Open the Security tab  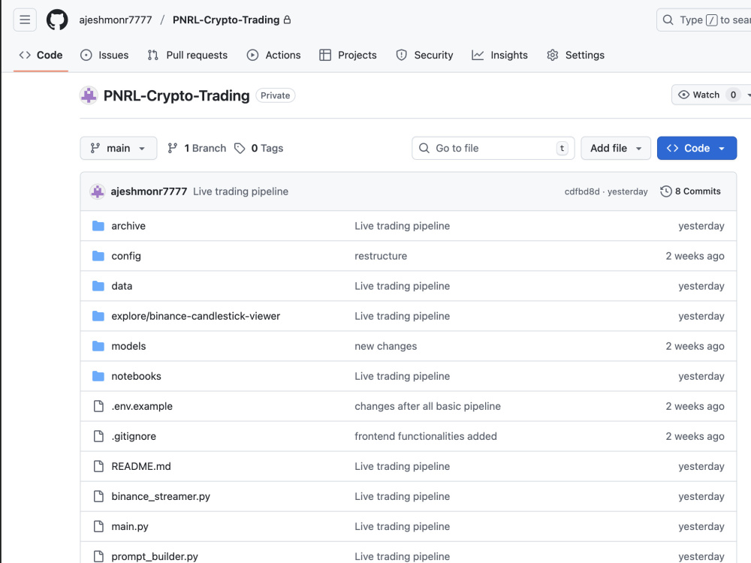[x=424, y=55]
